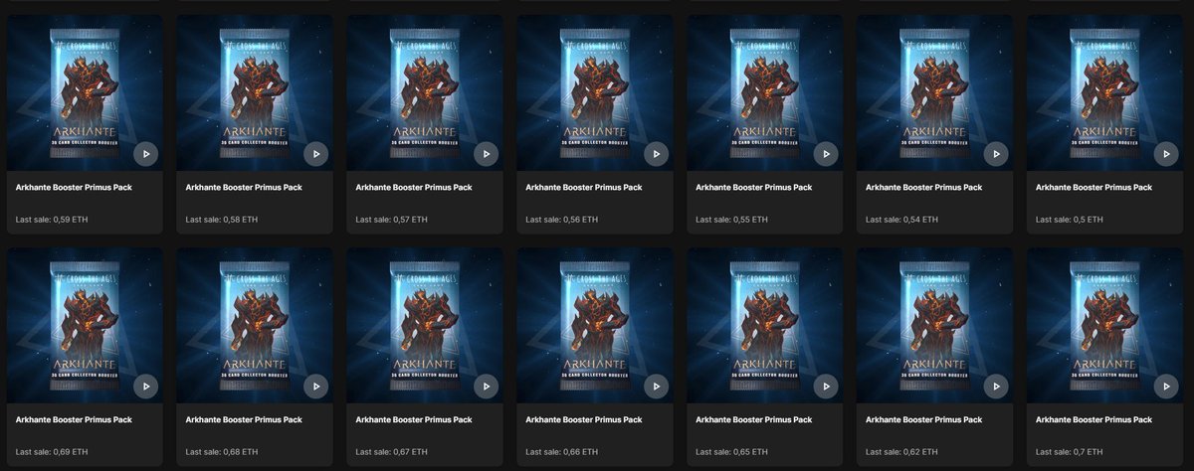The height and width of the screenshot is (471, 1194).
Task: Open the booster pack image priced 0,55 ETH
Action: coord(765,92)
